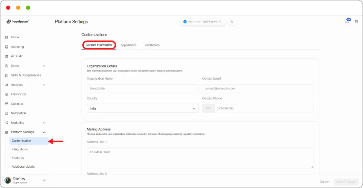363x188 pixels.
Task: Click the blue AI assistant icon
Action: [x=185, y=22]
